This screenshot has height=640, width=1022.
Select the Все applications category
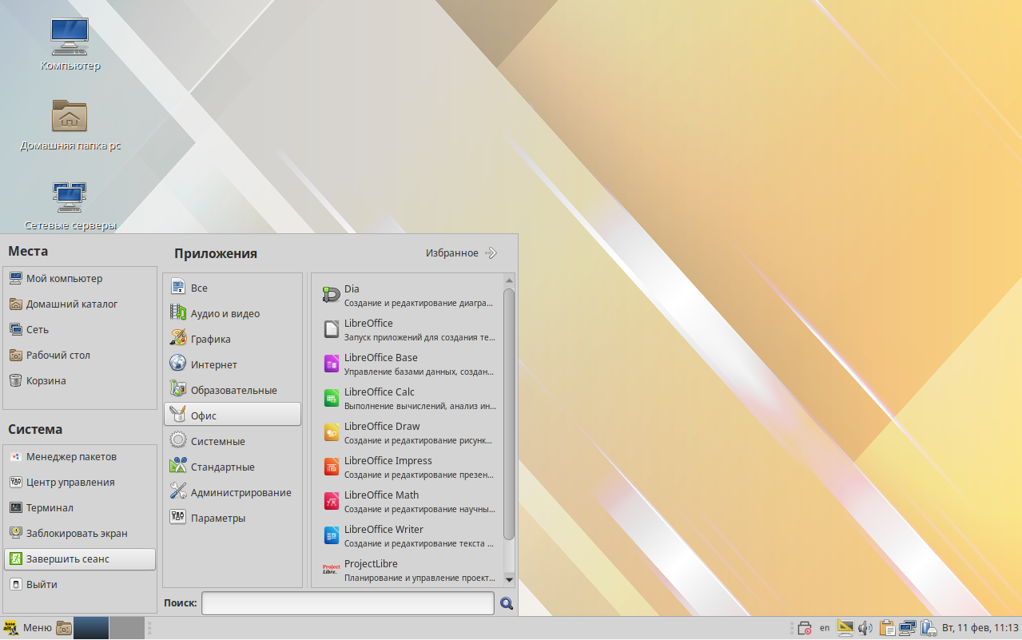[x=233, y=288]
